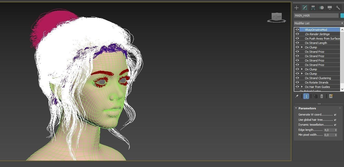Open the Utilities wrench tab
Screen dimensions: 344x167
click(338, 8)
